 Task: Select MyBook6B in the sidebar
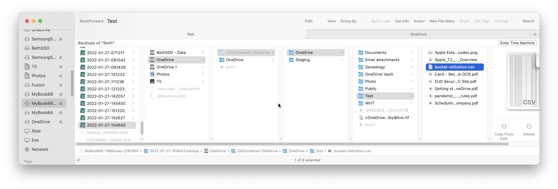[44, 94]
